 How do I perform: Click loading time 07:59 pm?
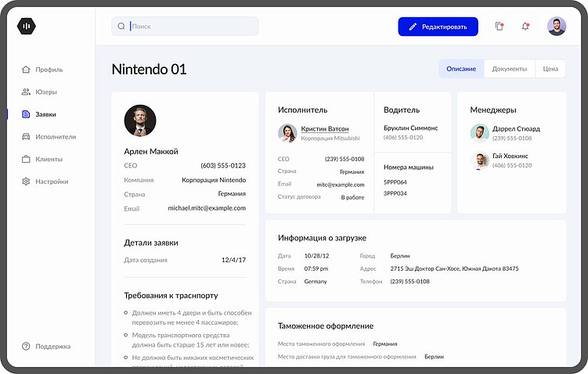coord(316,268)
